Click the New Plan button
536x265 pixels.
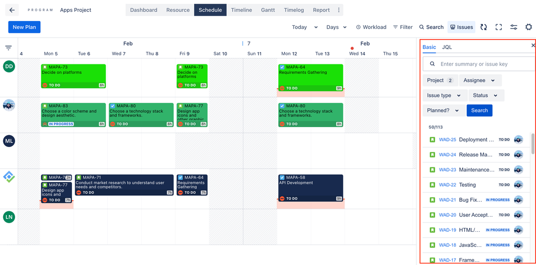coord(24,27)
